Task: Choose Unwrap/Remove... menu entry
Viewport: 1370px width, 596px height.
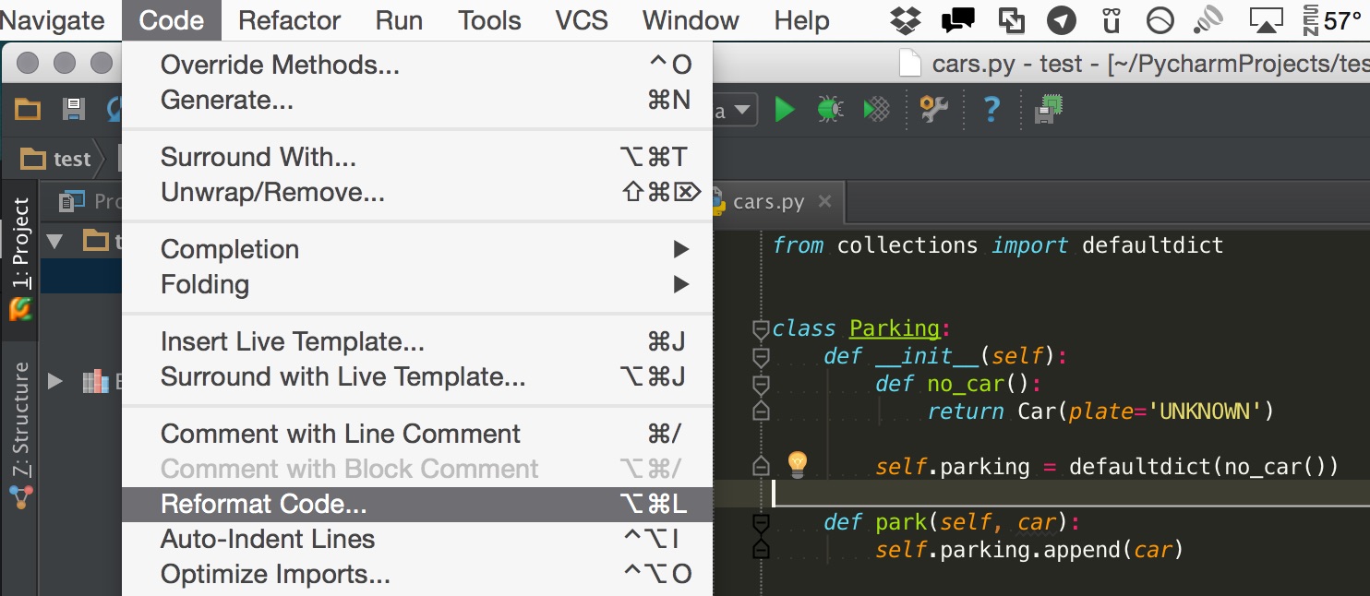Action: [417, 192]
